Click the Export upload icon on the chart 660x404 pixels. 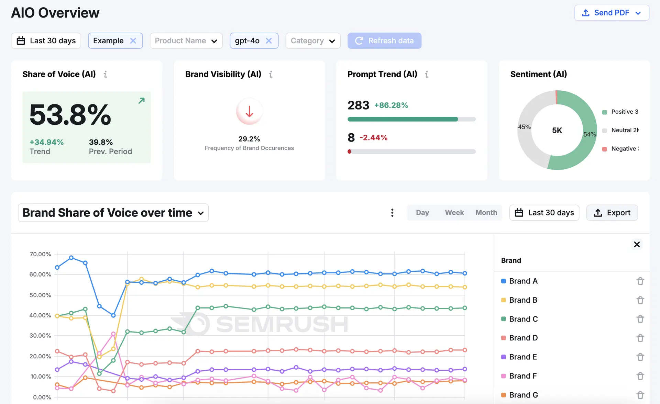598,213
